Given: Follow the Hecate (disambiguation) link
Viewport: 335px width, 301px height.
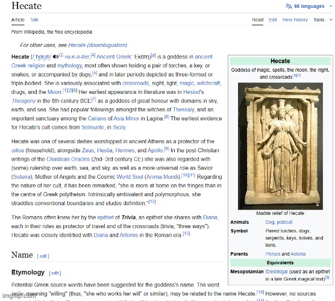Looking at the screenshot, I should 98,45.
